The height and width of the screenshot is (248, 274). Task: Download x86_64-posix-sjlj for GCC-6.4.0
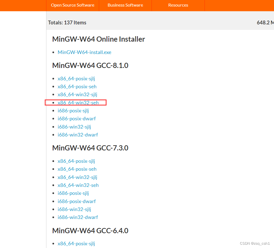(x=76, y=243)
